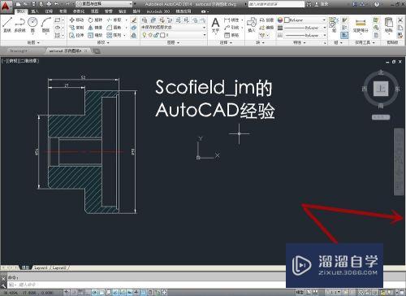Open the AutoCAD application menu button
Viewport: 406px width, 296px height.
pos(6,6)
